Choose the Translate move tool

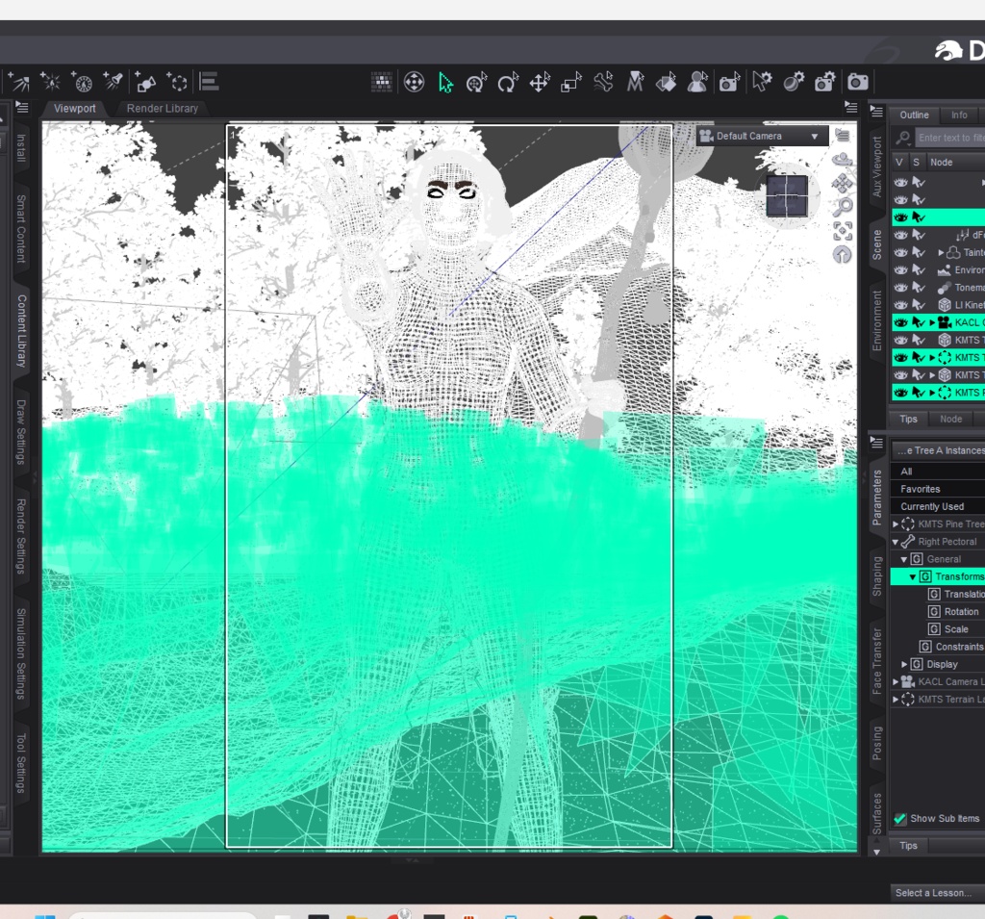pyautogui.click(x=540, y=83)
